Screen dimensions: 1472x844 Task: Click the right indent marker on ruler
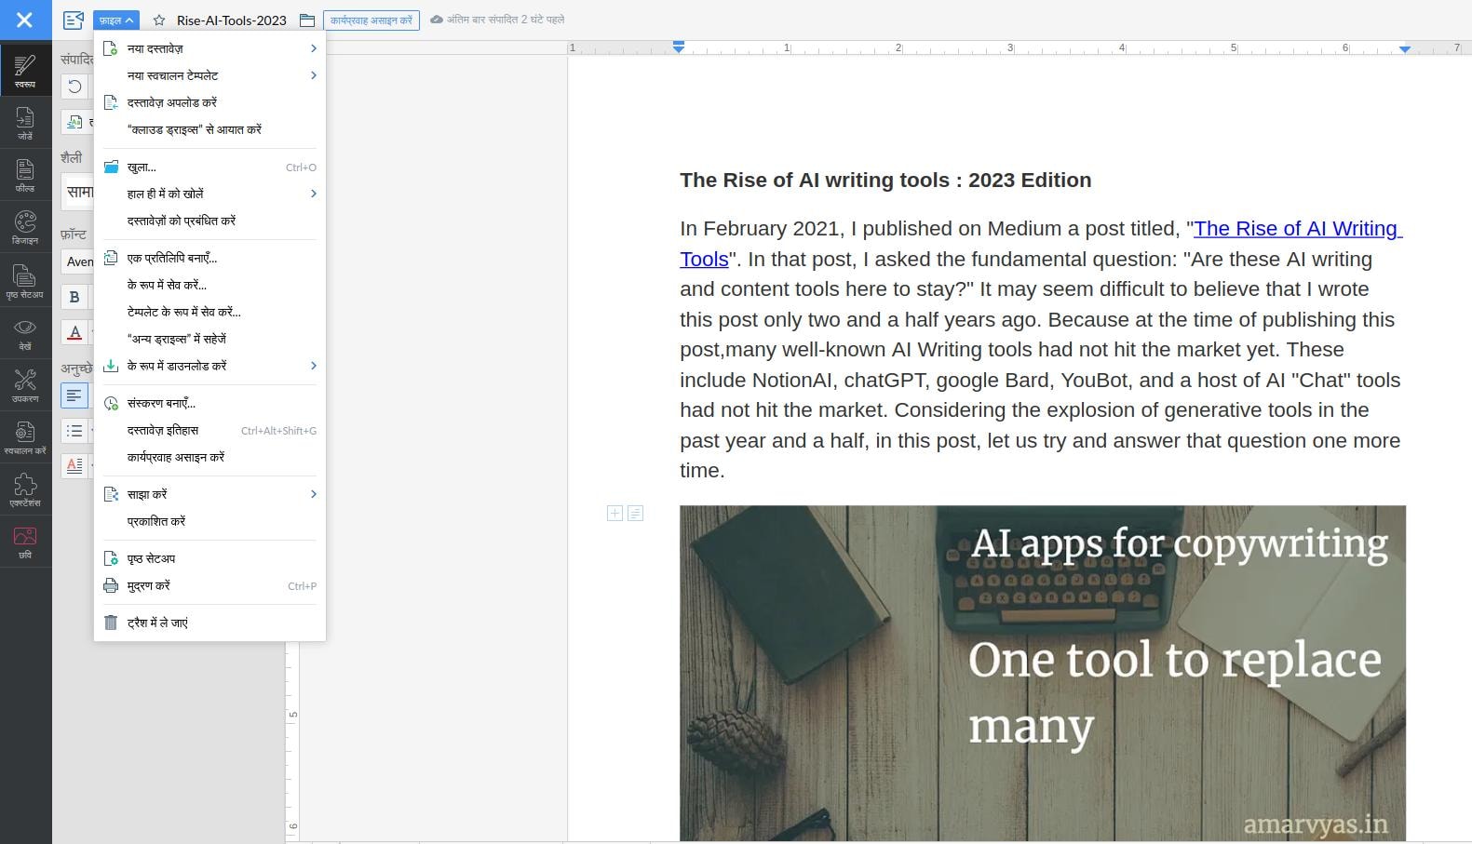point(1405,48)
